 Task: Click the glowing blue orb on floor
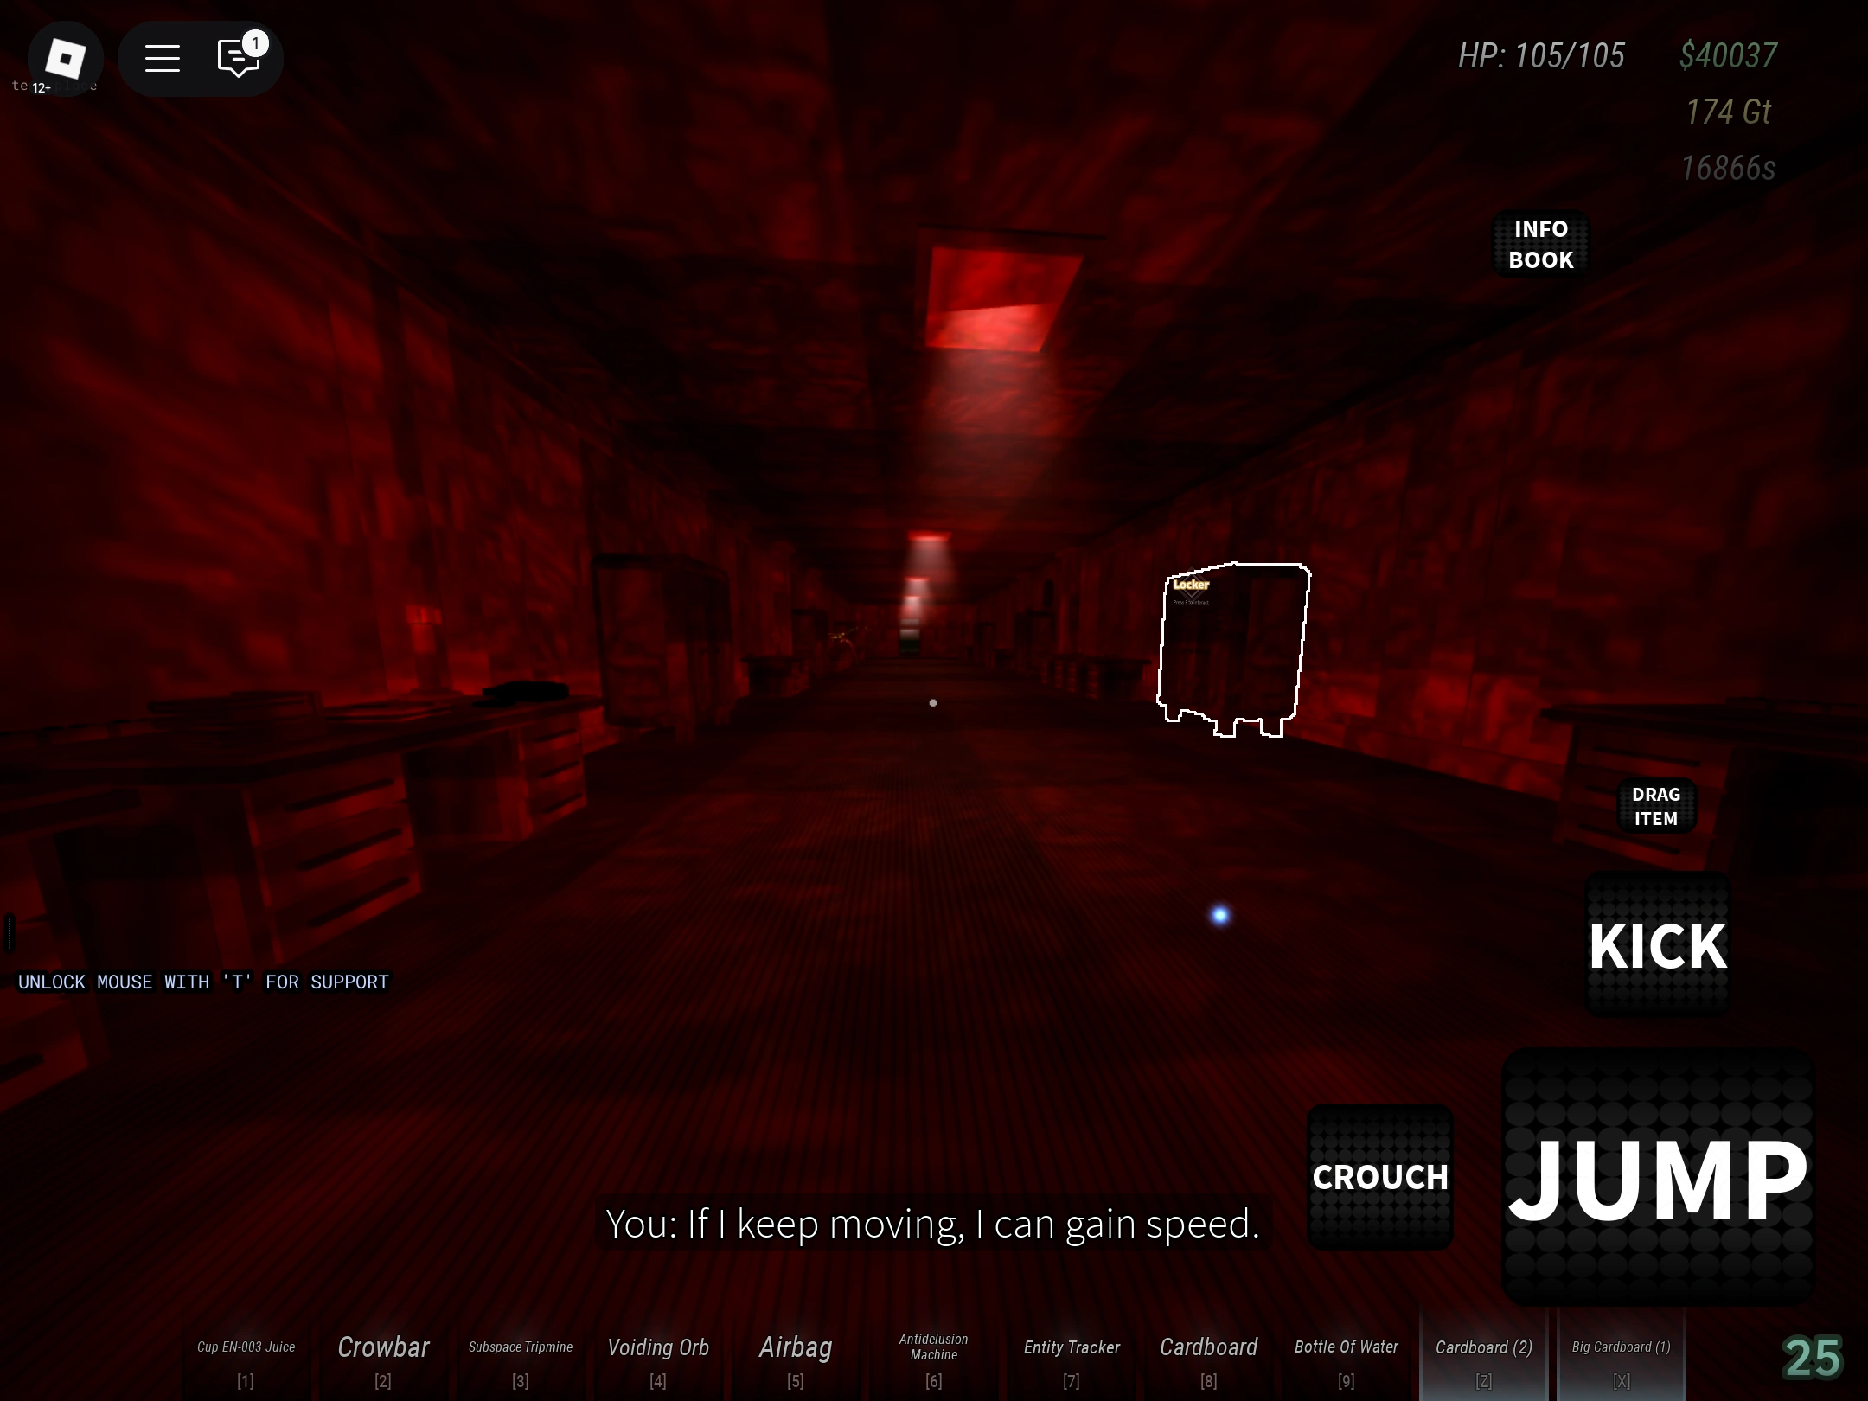(1219, 915)
